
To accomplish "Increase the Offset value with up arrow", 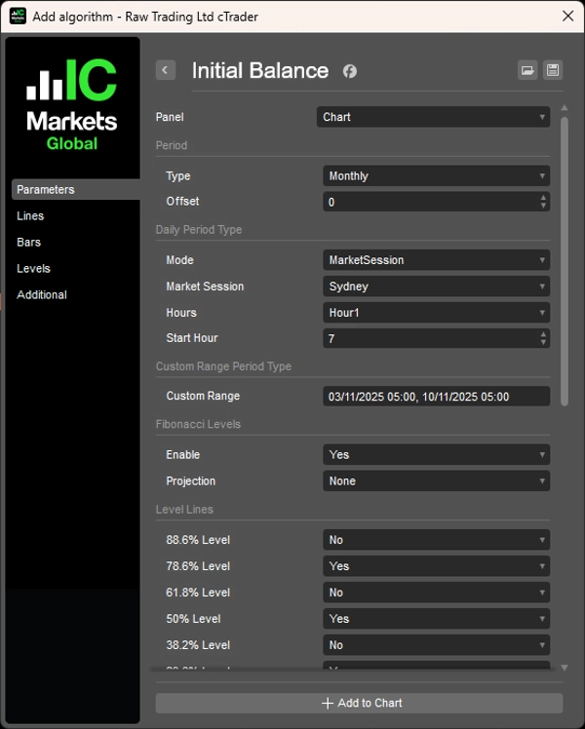I will tap(543, 198).
